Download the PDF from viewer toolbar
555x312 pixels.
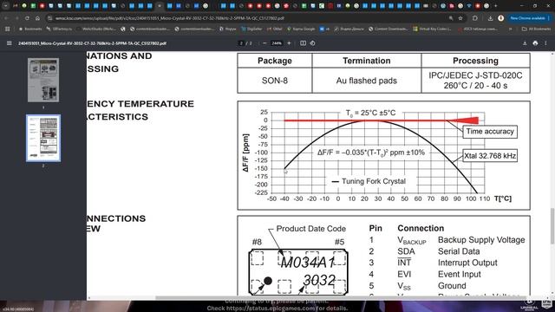pos(525,43)
